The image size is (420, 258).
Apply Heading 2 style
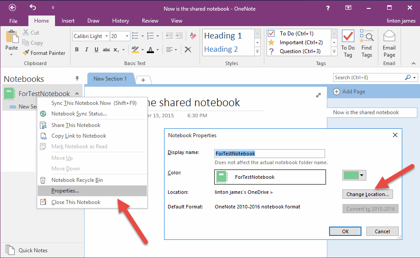tap(221, 49)
